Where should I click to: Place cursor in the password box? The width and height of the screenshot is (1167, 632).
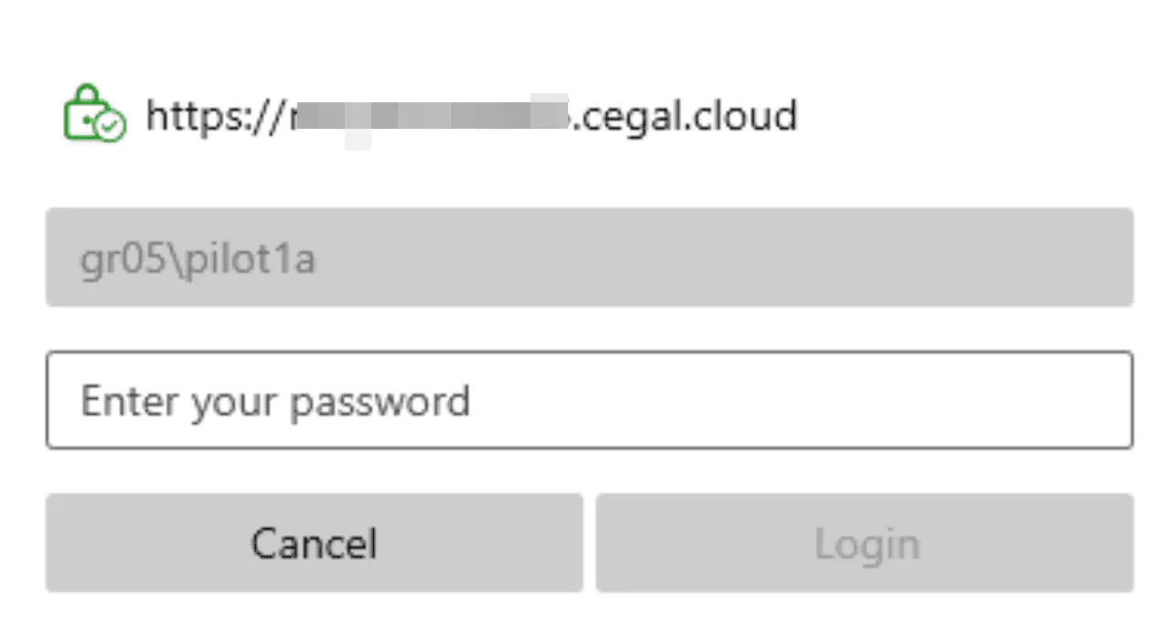pyautogui.click(x=589, y=400)
